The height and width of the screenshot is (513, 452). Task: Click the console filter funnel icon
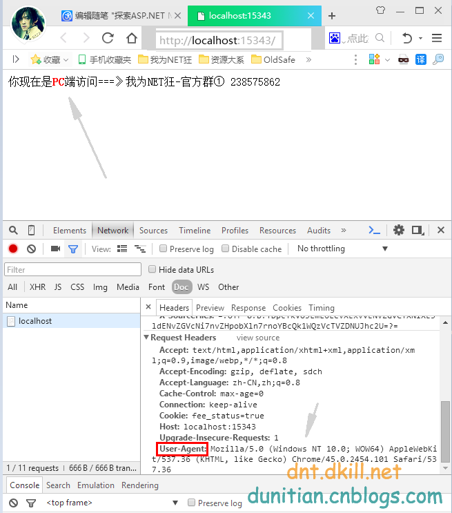point(31,503)
